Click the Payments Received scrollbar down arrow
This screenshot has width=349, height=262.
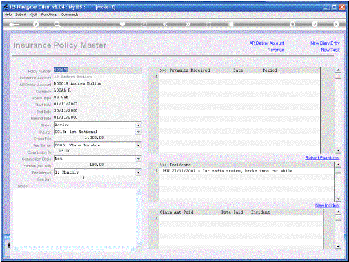click(x=338, y=151)
